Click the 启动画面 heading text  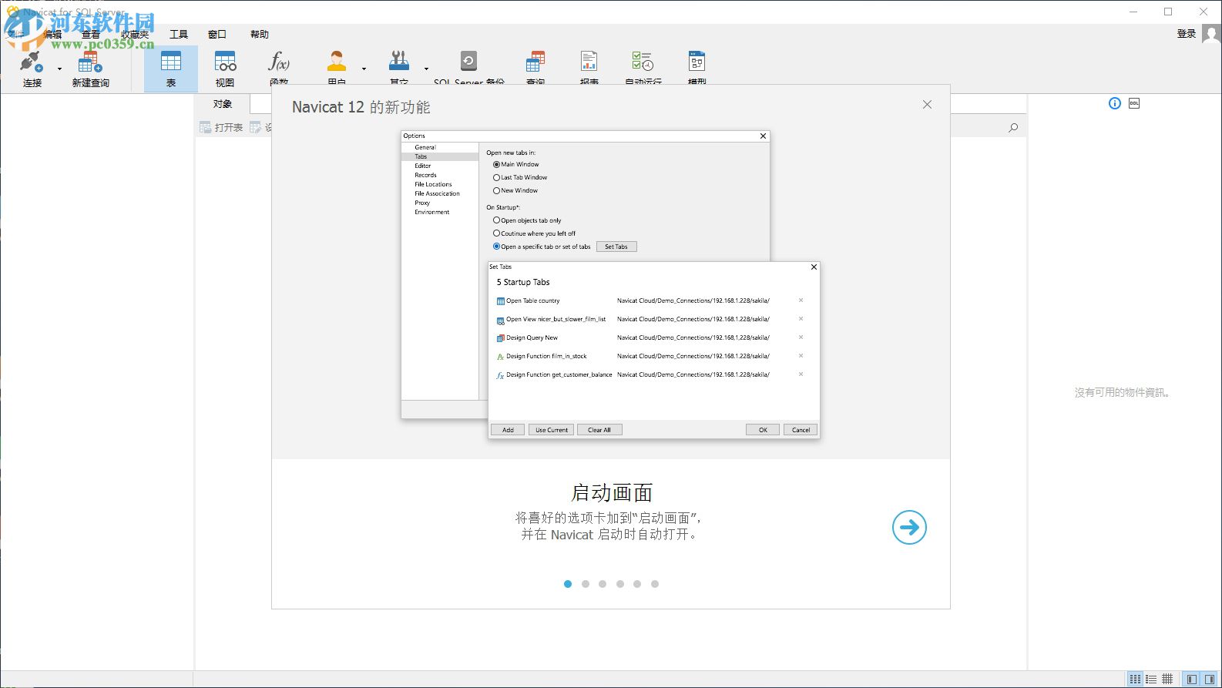pyautogui.click(x=612, y=492)
